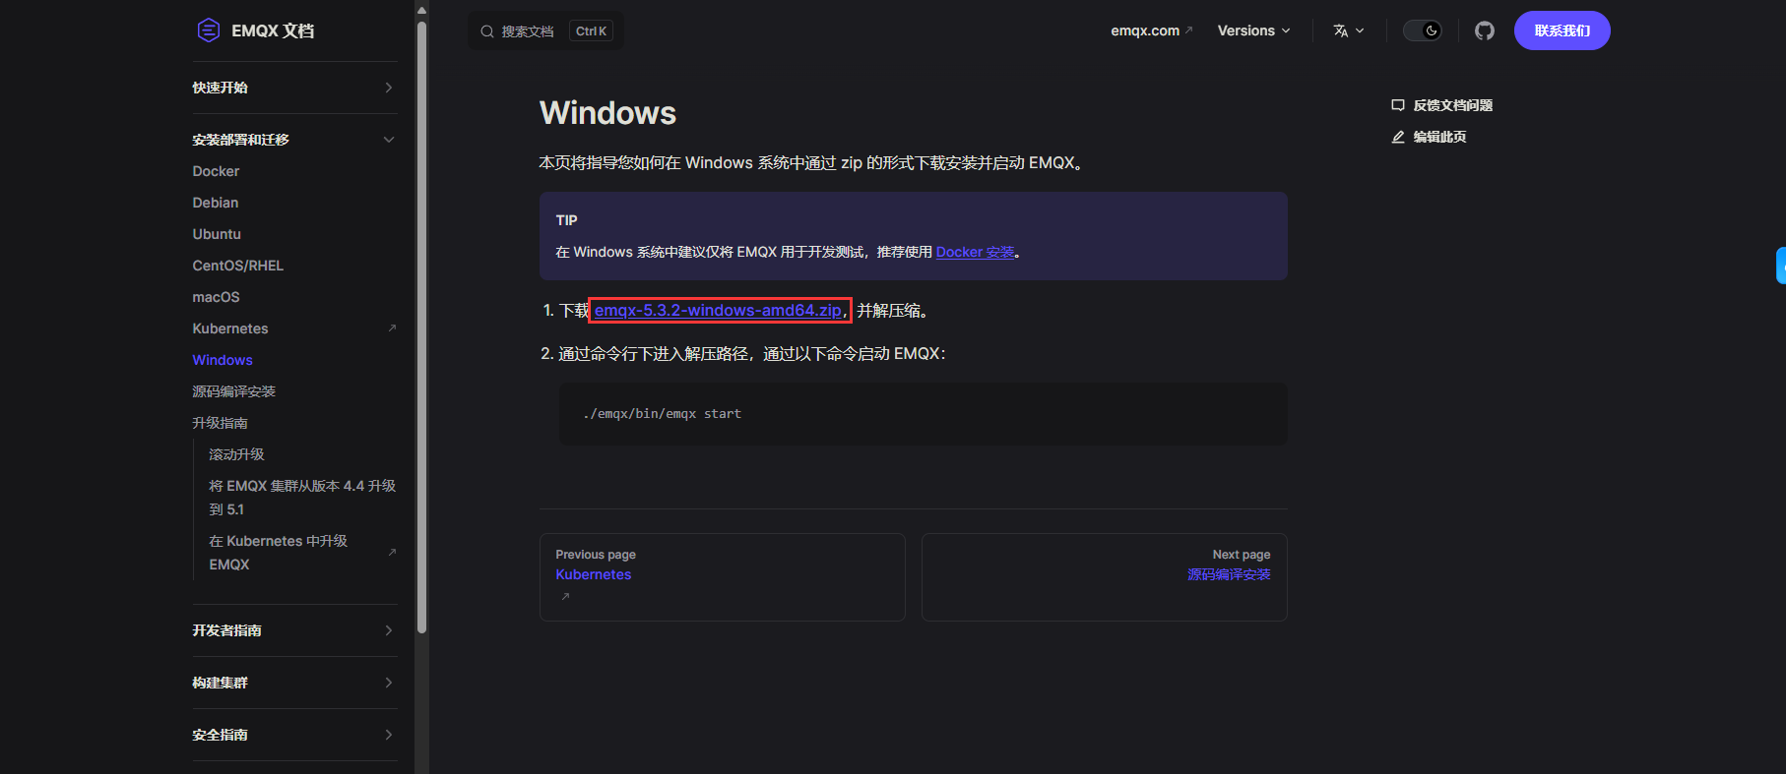The height and width of the screenshot is (774, 1786).
Task: Click the ./emqx/bin/emqx start code block
Action: point(924,414)
